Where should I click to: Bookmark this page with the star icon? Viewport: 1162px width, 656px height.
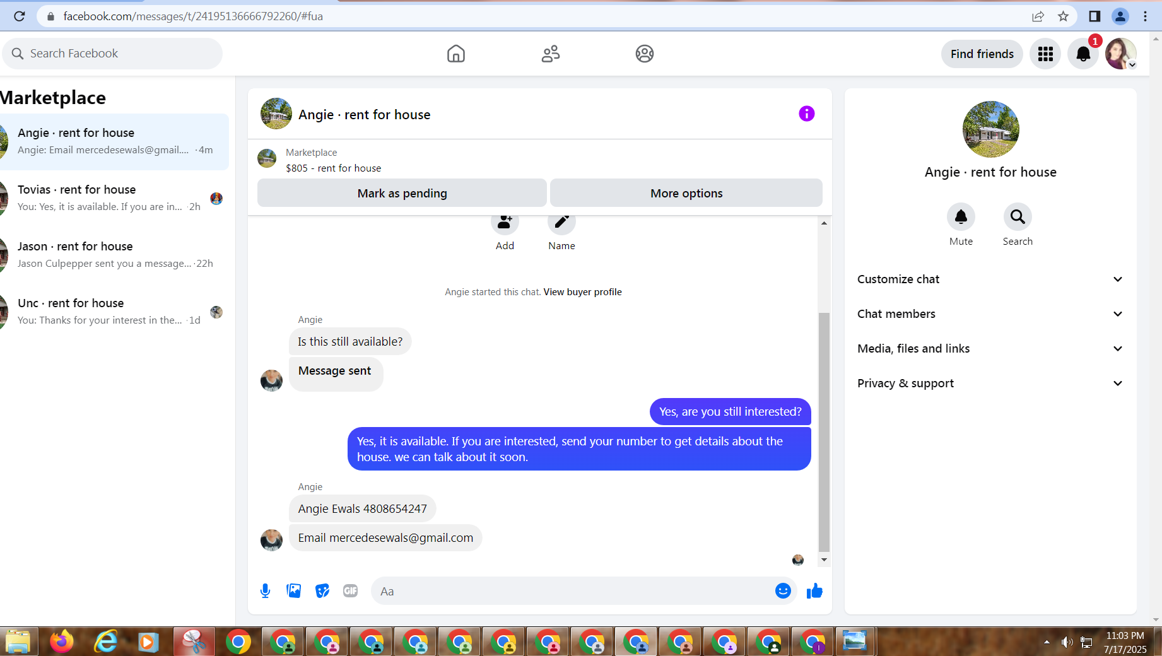[x=1063, y=16]
